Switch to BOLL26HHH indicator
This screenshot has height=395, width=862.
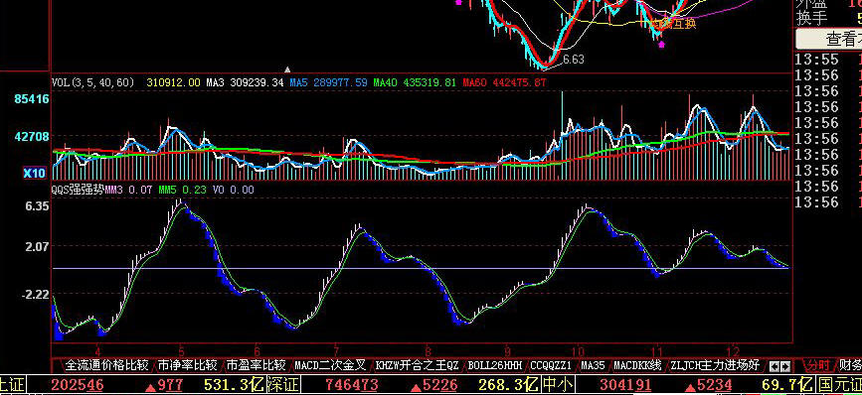click(494, 365)
